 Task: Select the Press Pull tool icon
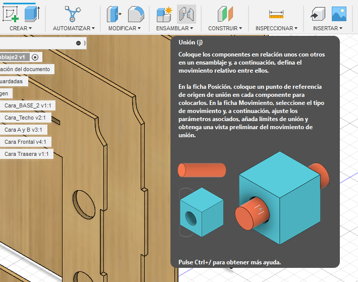(x=114, y=14)
